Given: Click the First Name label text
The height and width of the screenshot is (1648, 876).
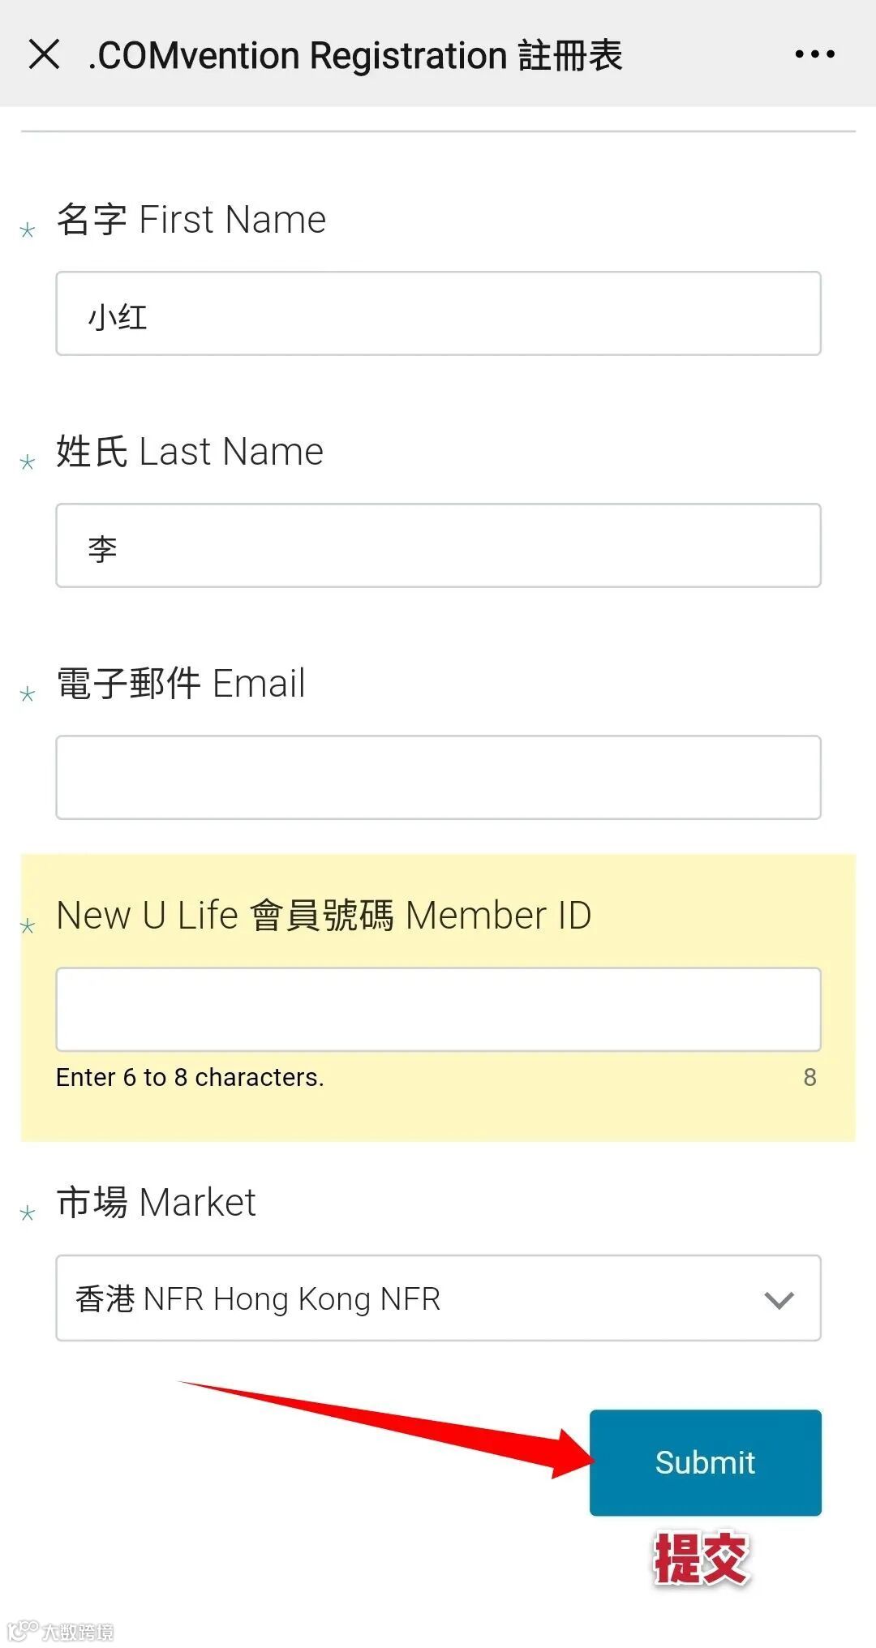Looking at the screenshot, I should click(x=191, y=220).
